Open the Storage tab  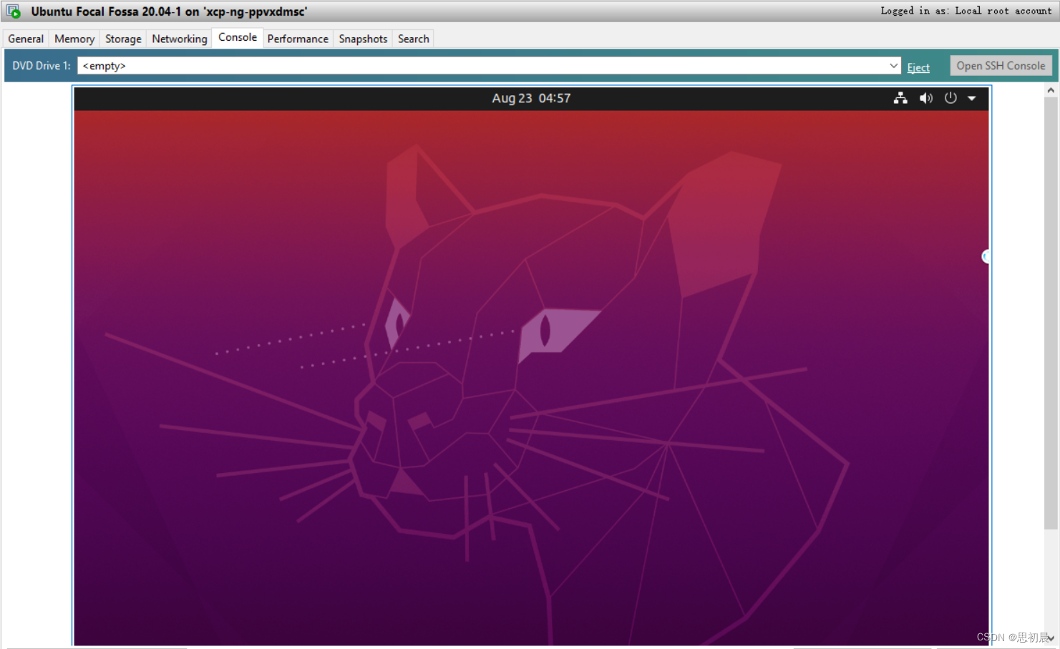pos(123,39)
